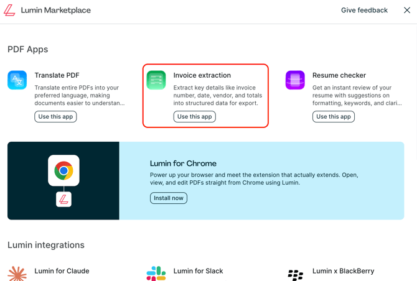417x281 pixels.
Task: Click the Slack logo icon
Action: 156,273
